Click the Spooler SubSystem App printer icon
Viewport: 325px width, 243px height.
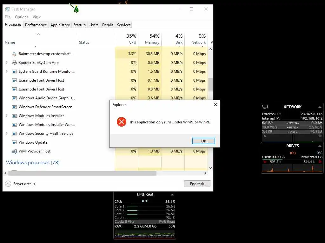pos(14,63)
